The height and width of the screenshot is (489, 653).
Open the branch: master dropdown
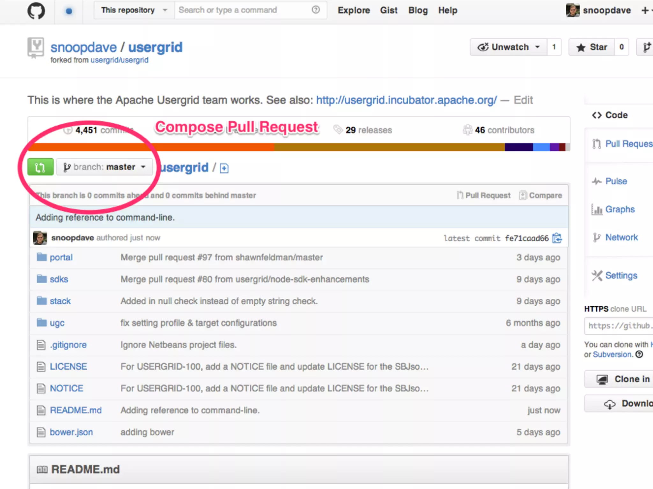pos(105,167)
